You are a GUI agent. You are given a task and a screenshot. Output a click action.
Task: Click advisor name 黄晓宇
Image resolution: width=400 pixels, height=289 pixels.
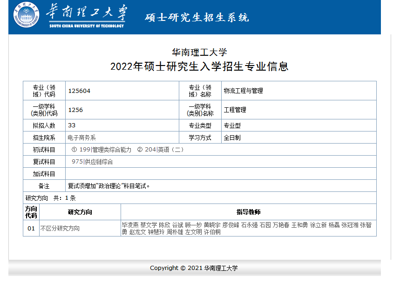tap(212, 225)
